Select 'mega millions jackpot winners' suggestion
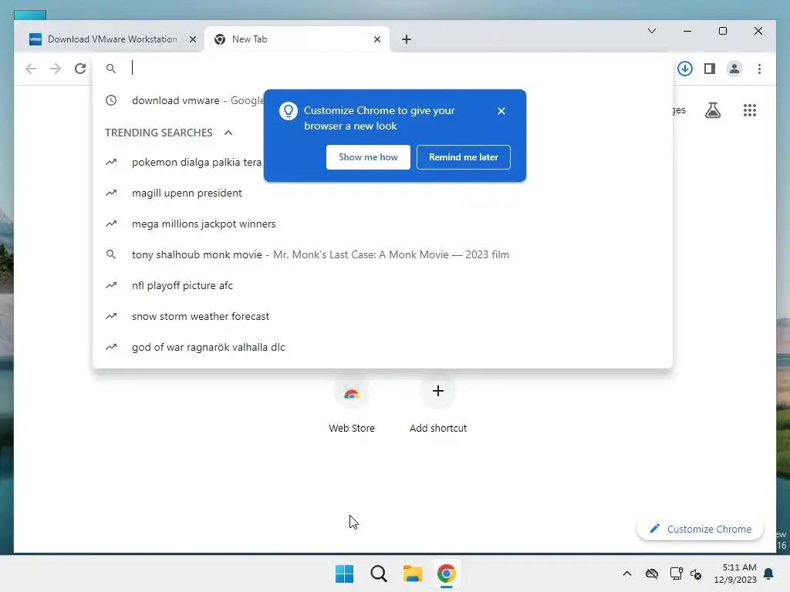 [x=383, y=224]
